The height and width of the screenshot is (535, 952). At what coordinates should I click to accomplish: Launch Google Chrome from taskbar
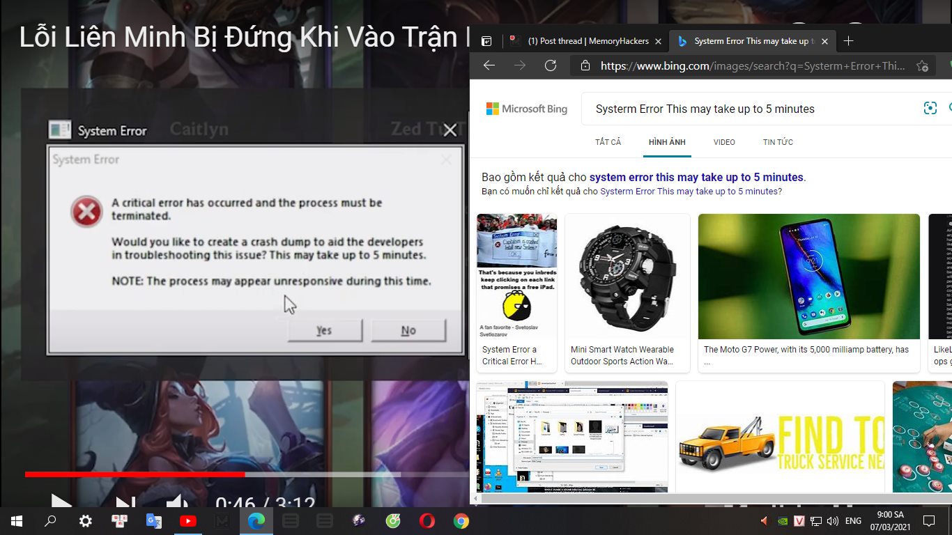(x=461, y=521)
